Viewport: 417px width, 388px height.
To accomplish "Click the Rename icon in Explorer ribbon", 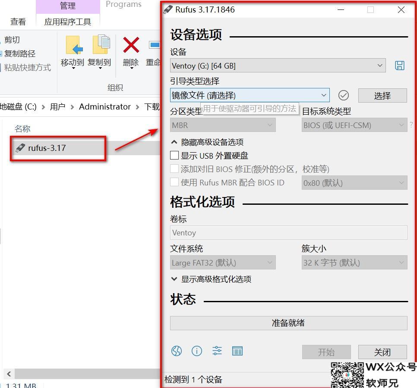I will point(154,45).
